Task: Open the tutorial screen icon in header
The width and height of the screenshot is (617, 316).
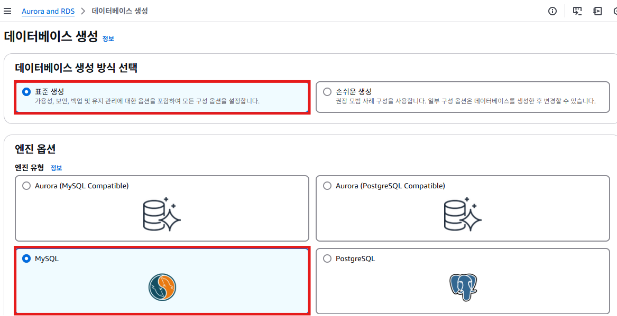Action: pos(577,11)
